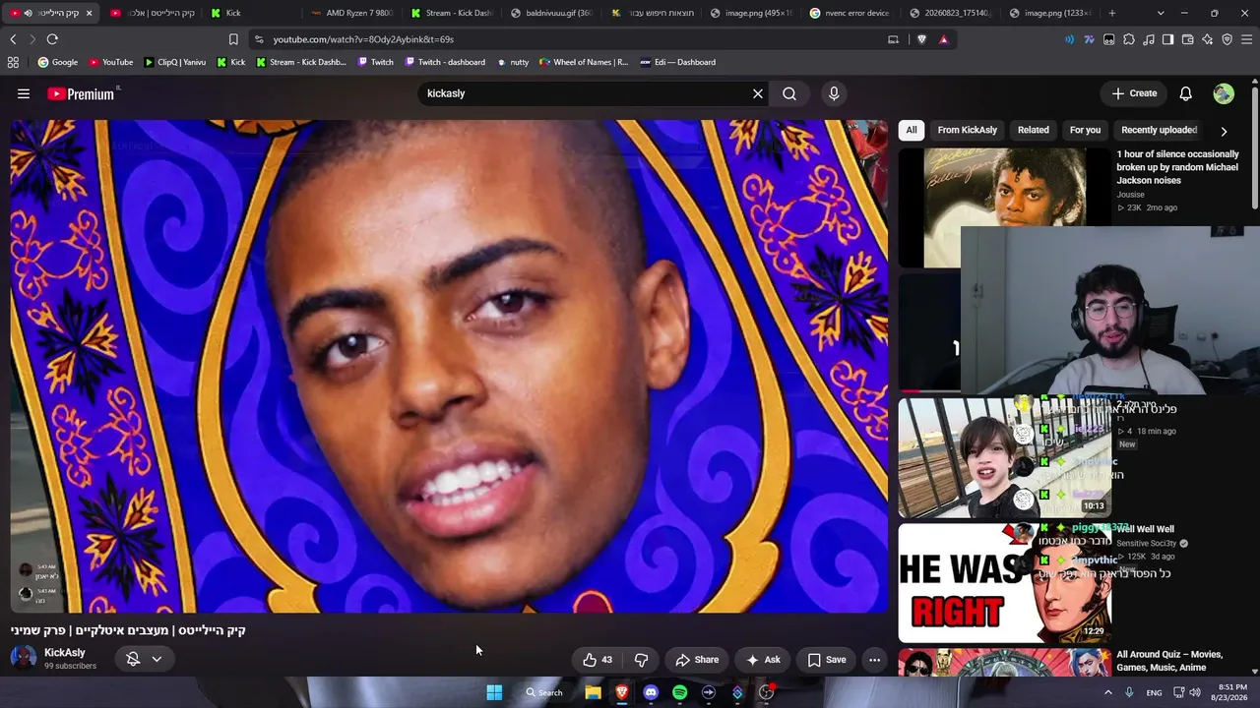The image size is (1260, 708).
Task: Open the Wheel of Names bookmark
Action: (583, 62)
